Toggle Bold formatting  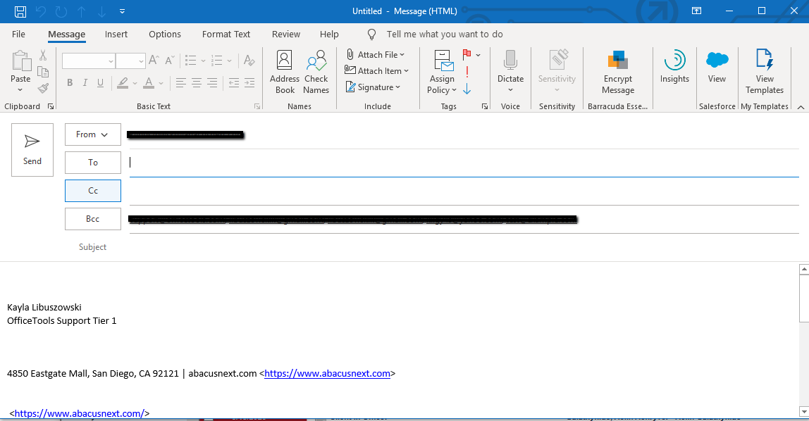[x=70, y=82]
